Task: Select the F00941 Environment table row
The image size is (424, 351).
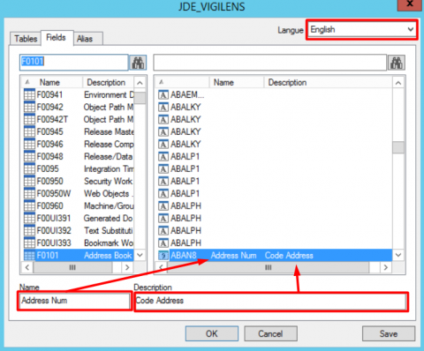Action: coord(79,94)
